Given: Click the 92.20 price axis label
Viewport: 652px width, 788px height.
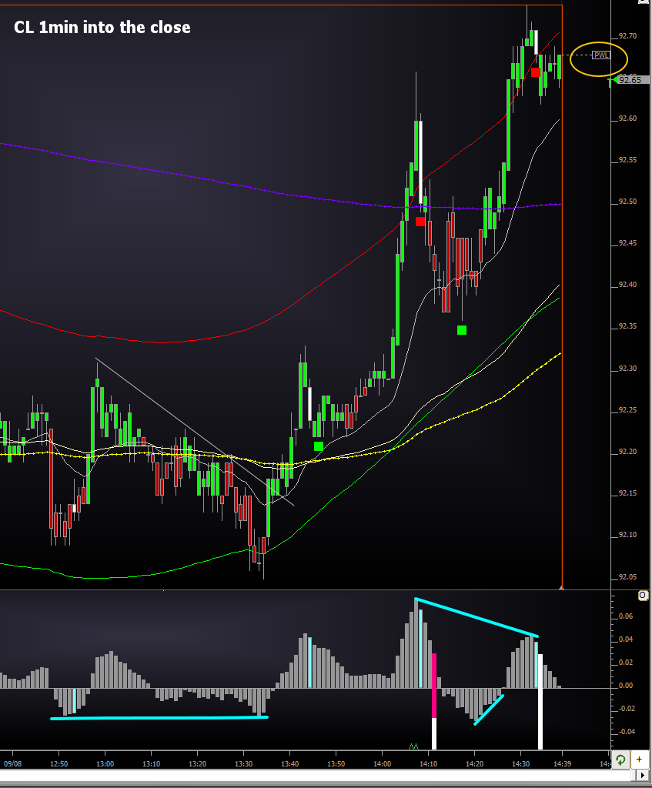Looking at the screenshot, I should 628,452.
